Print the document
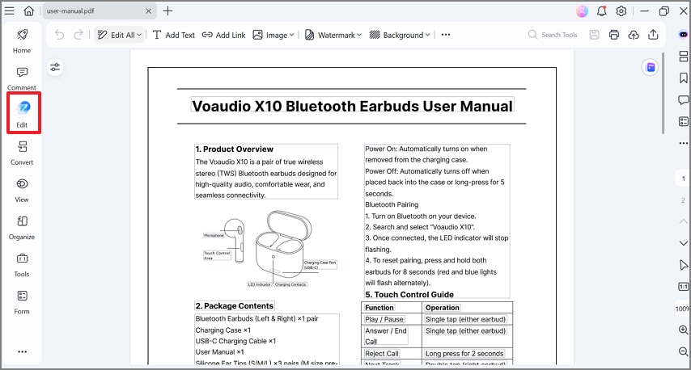The image size is (691, 370). click(614, 35)
